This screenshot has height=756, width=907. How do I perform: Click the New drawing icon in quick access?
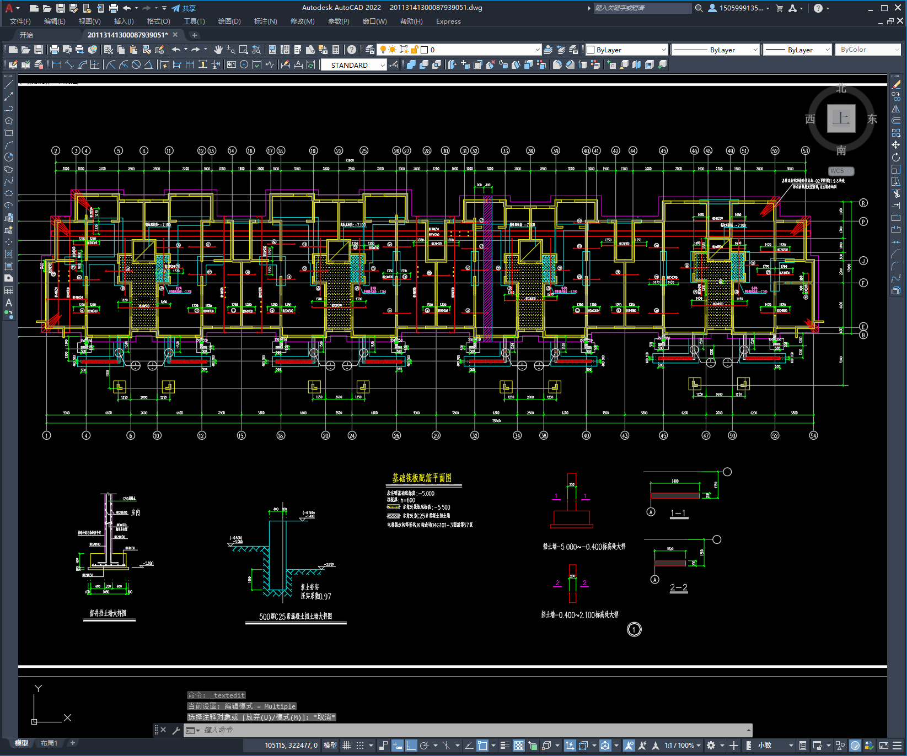[34, 8]
